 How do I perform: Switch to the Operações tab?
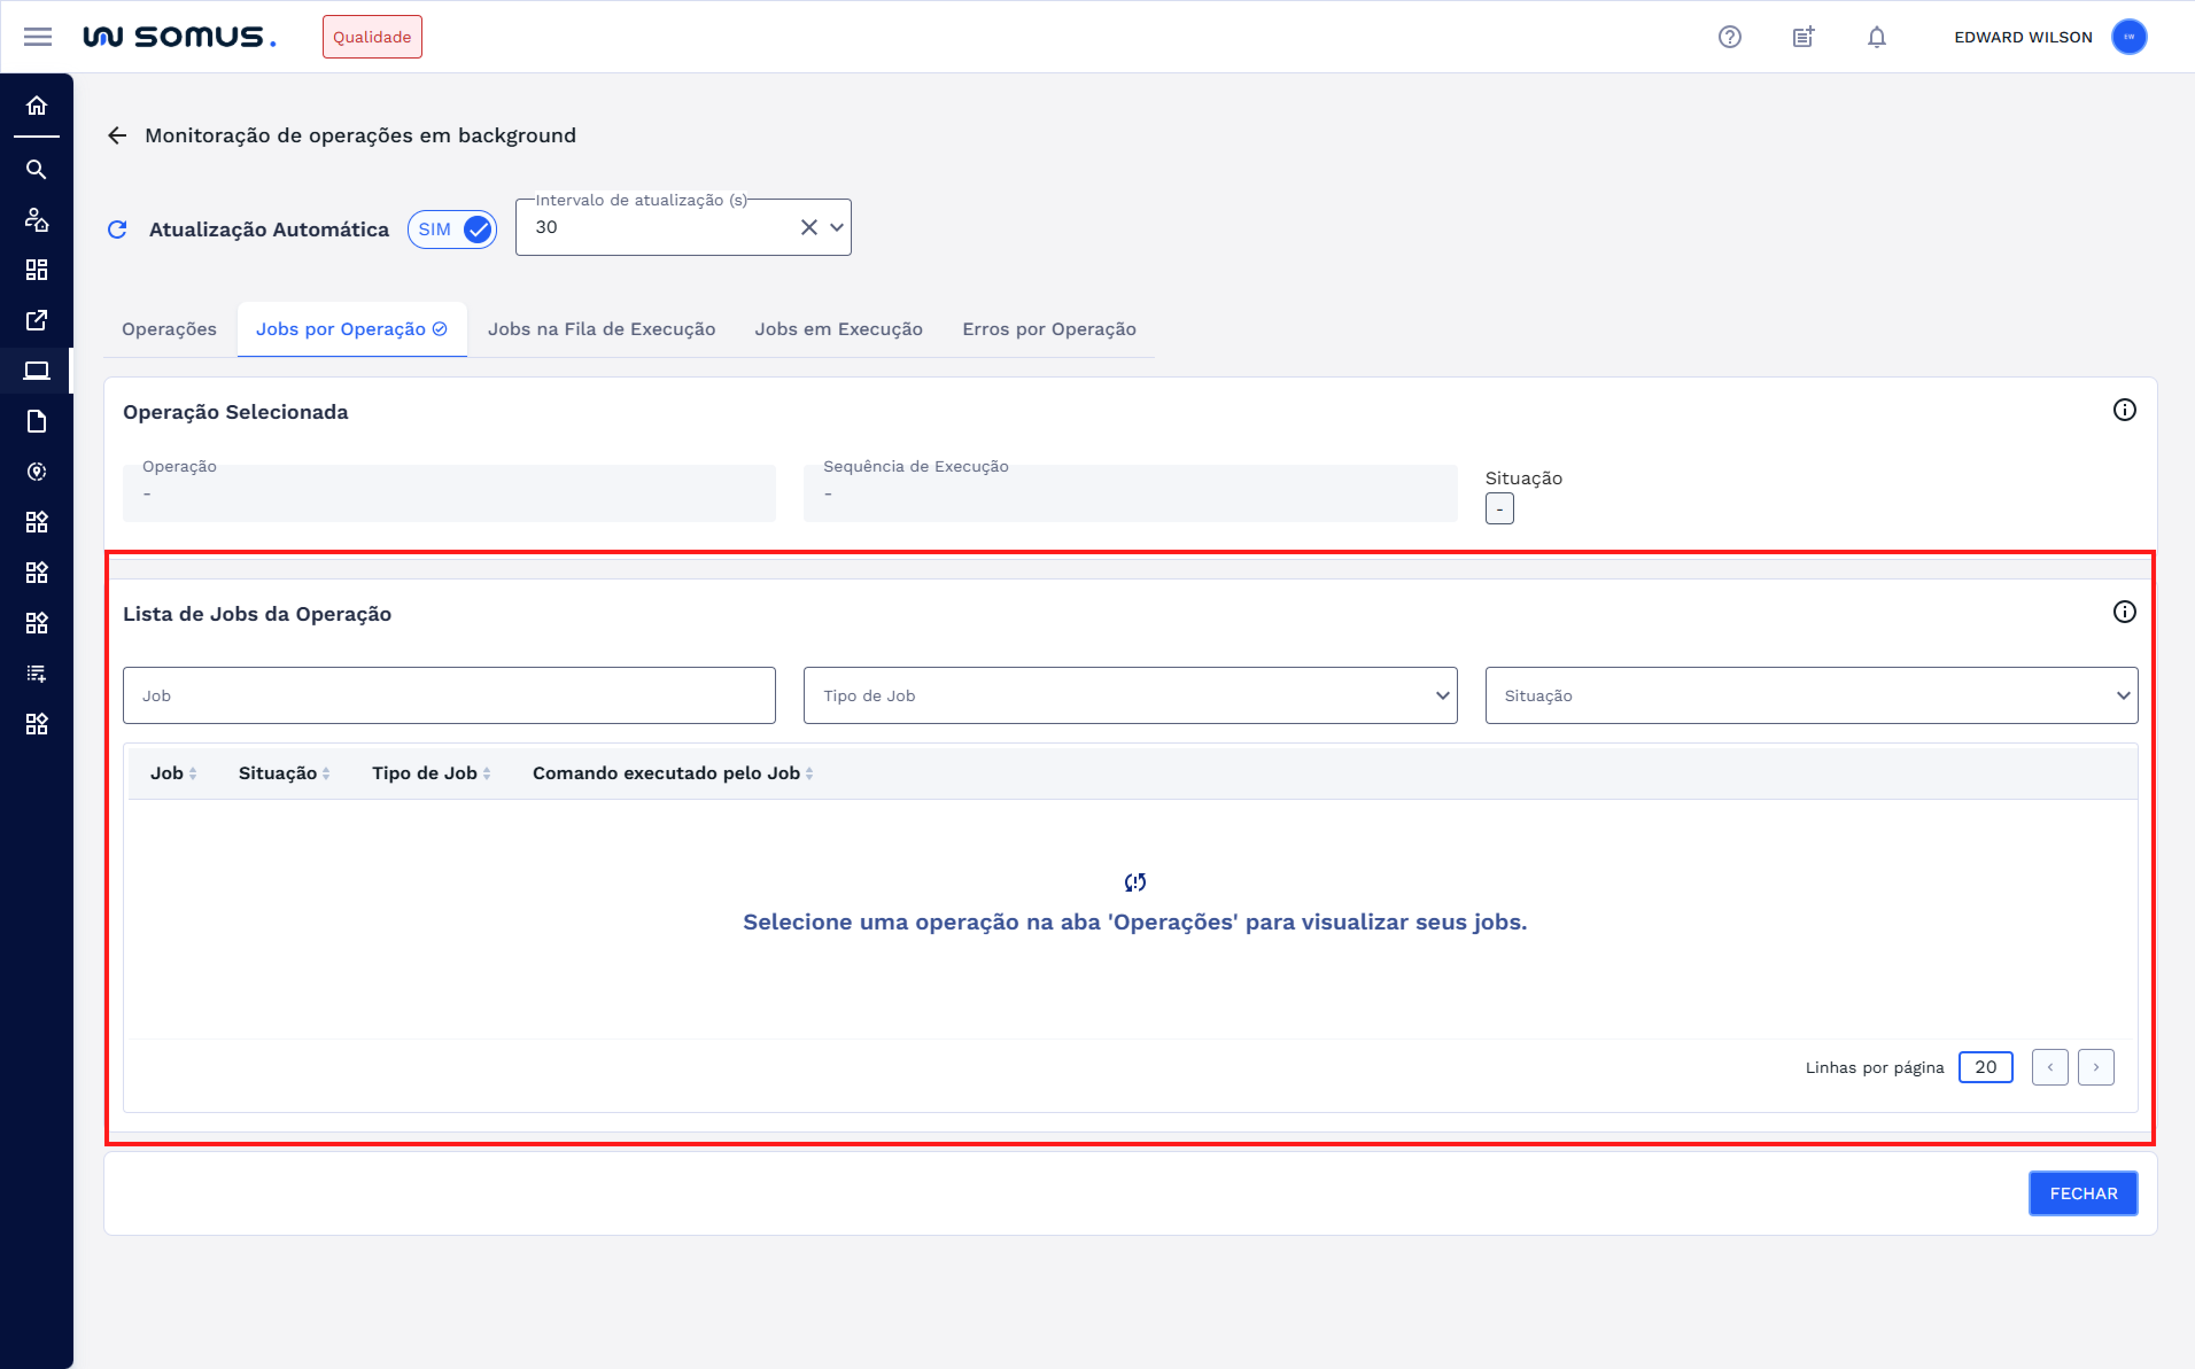tap(169, 329)
